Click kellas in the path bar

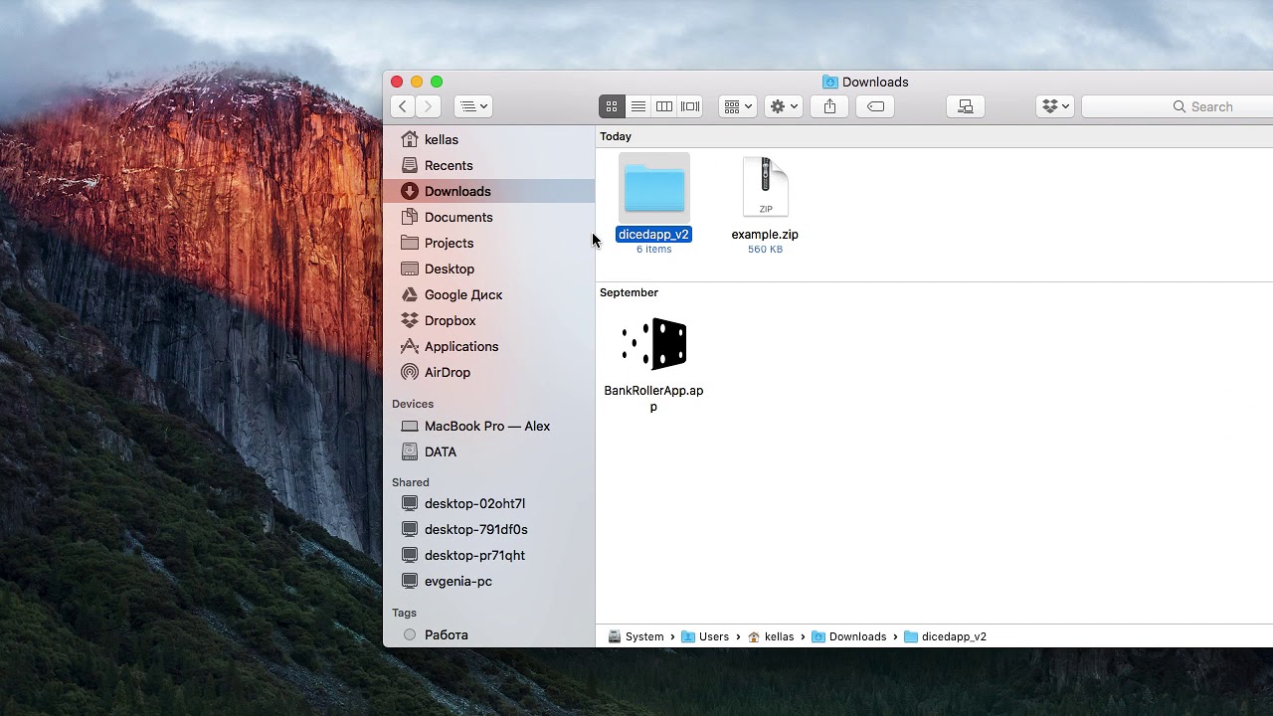pos(771,636)
